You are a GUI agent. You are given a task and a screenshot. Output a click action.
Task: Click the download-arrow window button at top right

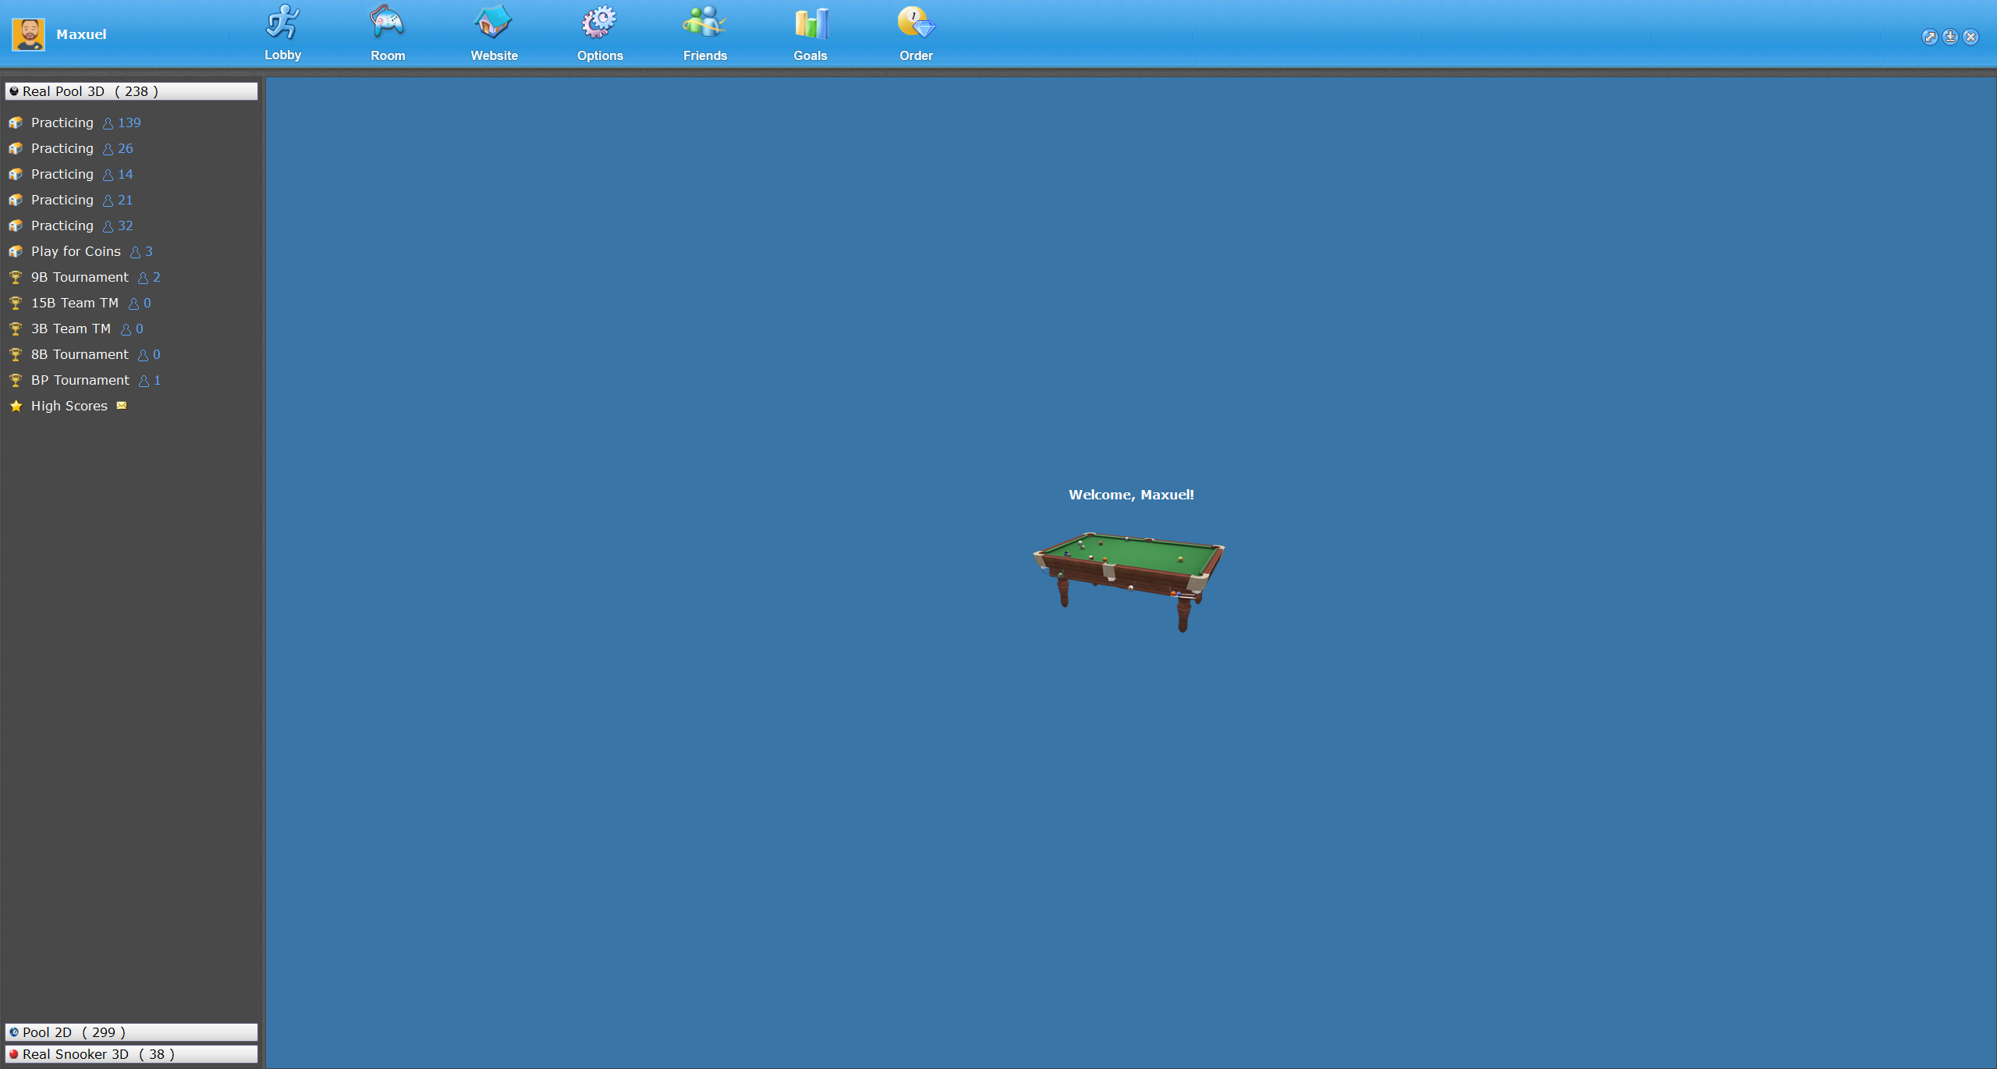(x=1950, y=37)
